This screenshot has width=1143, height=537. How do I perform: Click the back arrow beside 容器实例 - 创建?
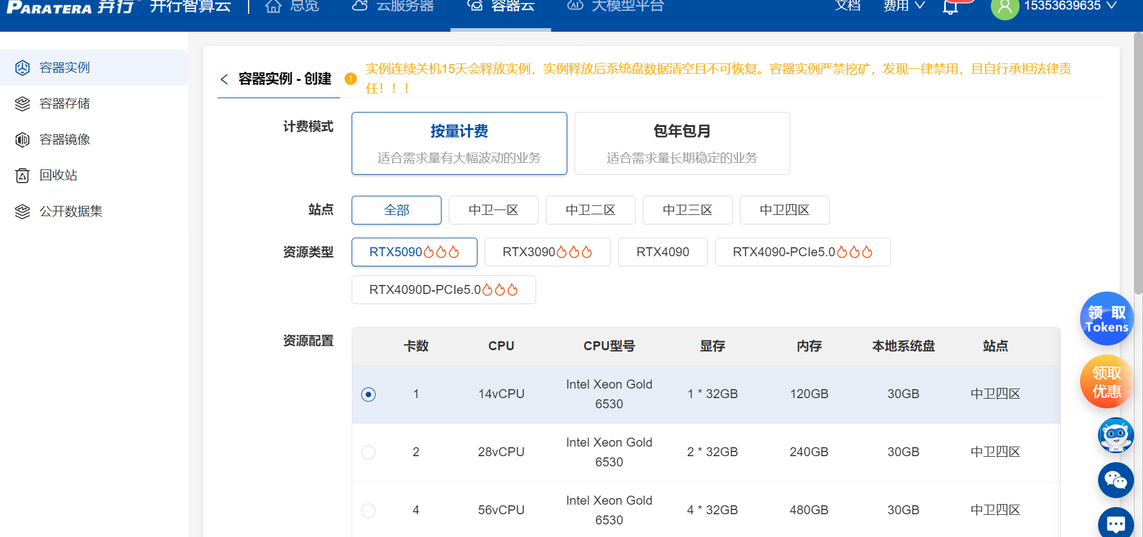click(x=224, y=79)
